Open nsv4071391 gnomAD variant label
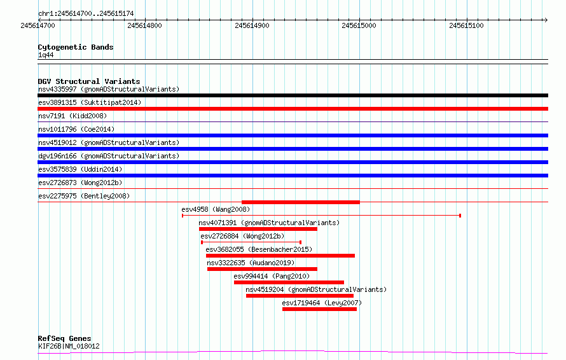The height and width of the screenshot is (360, 566). click(x=269, y=223)
